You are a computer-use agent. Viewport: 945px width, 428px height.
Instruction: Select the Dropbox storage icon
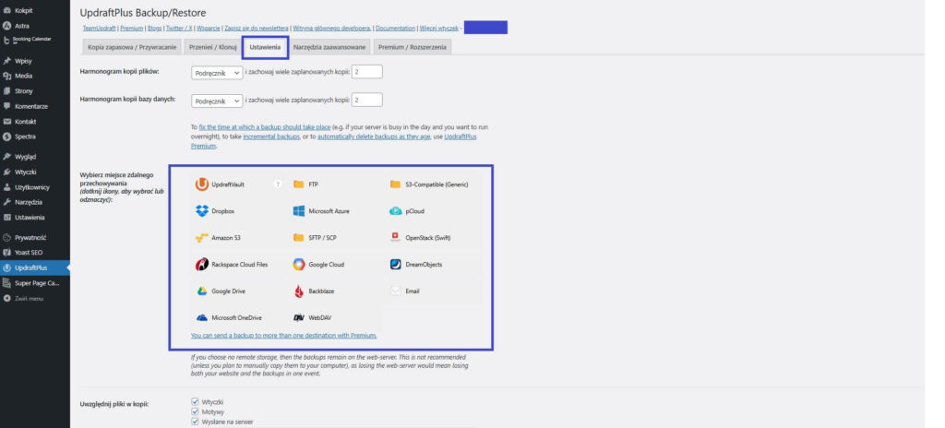point(202,211)
